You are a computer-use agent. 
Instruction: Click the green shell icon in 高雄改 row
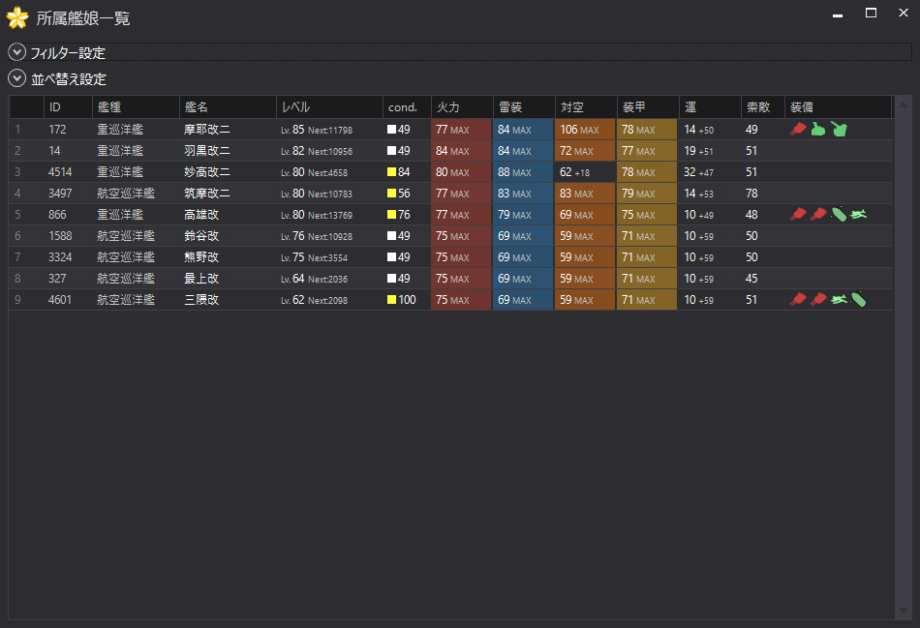pos(839,215)
